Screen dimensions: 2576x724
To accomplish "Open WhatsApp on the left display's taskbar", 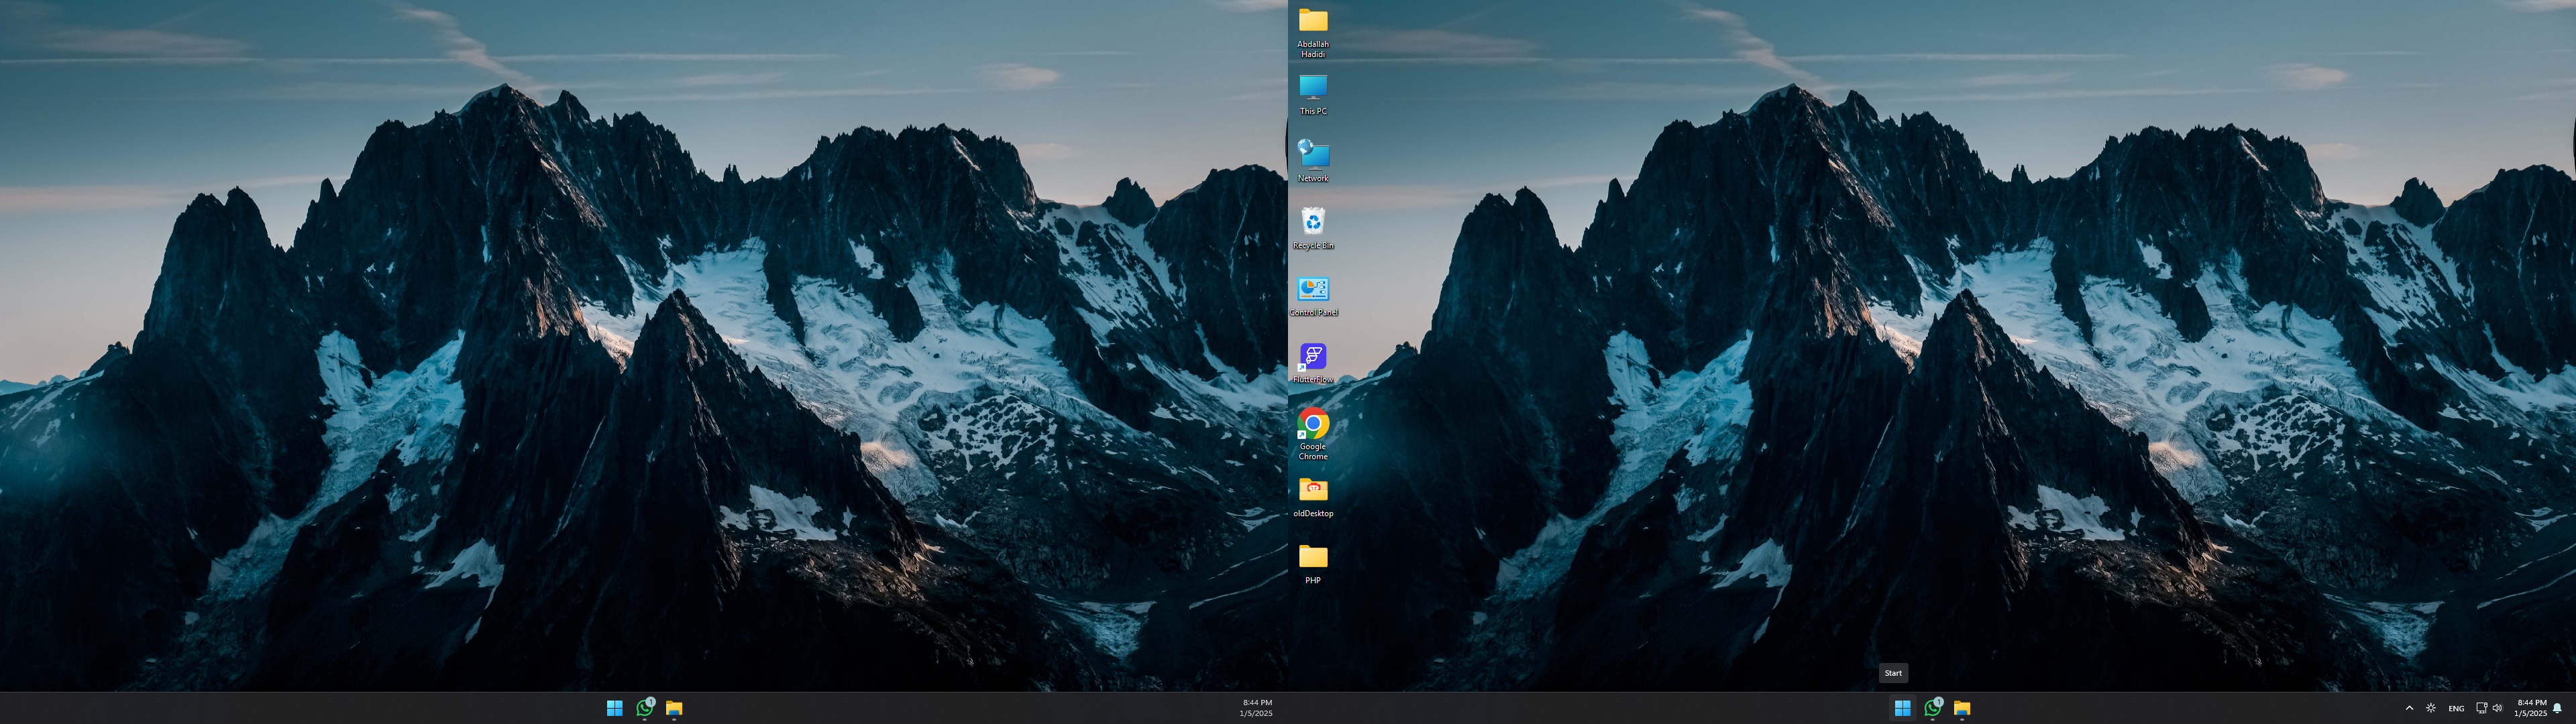I will pyautogui.click(x=645, y=708).
